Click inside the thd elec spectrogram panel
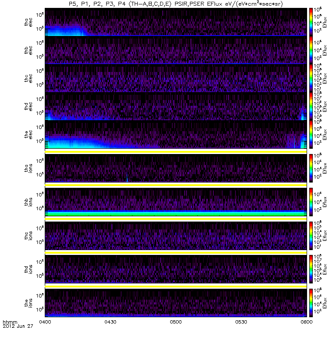 tap(176, 107)
